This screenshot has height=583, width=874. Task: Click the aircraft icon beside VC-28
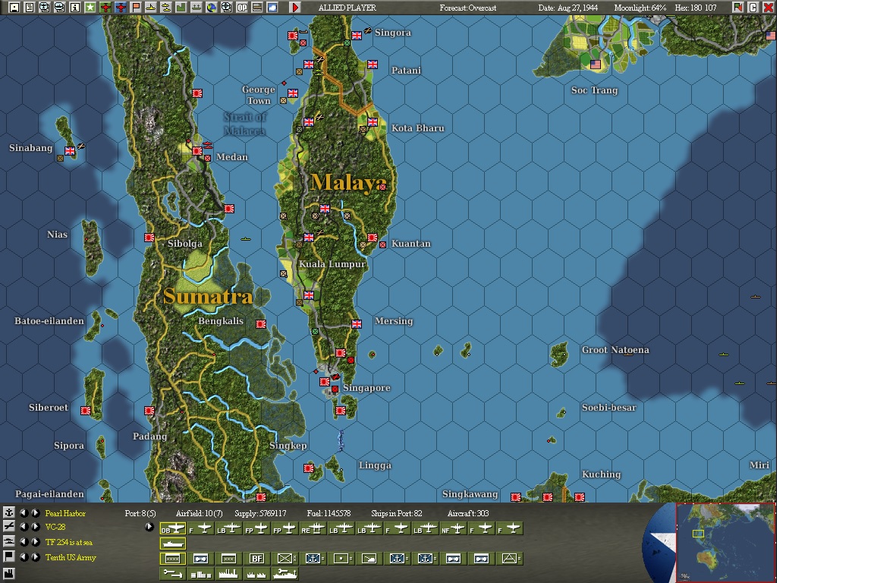pos(9,527)
